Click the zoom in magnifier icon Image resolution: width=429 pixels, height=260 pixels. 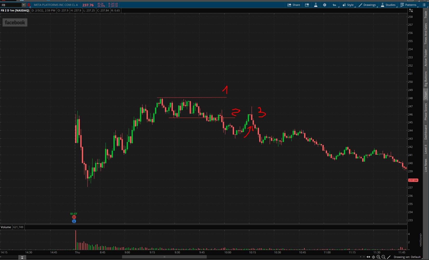378,257
